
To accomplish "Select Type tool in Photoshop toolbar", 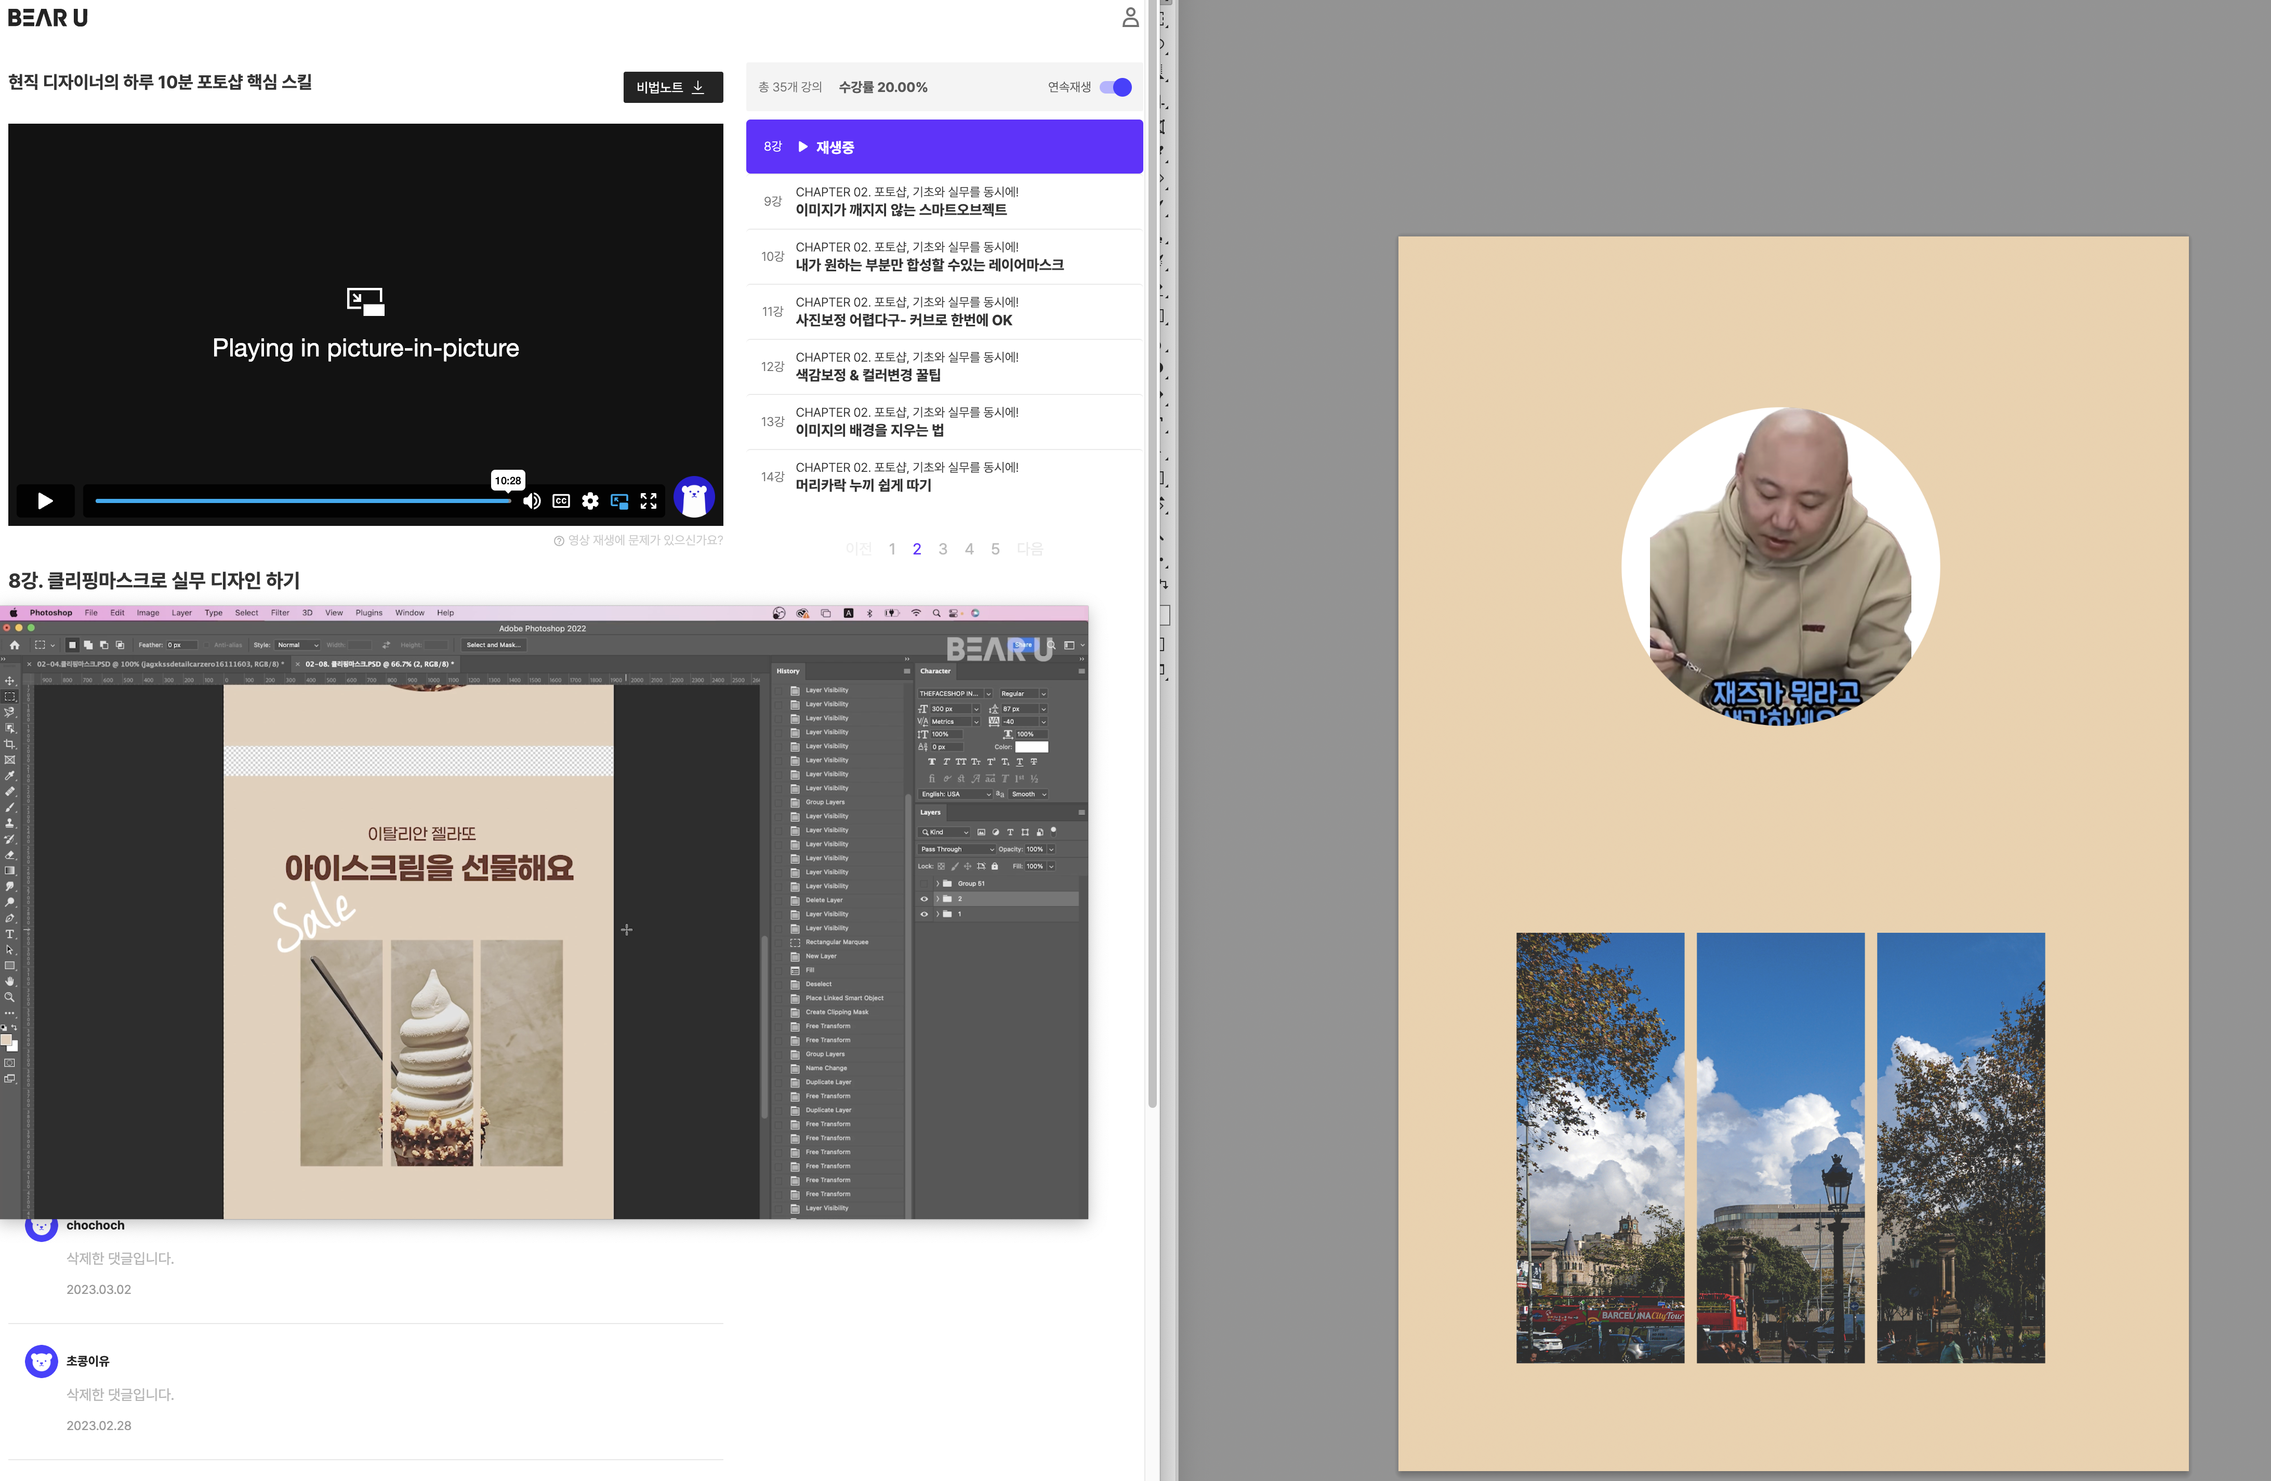I will click(10, 934).
